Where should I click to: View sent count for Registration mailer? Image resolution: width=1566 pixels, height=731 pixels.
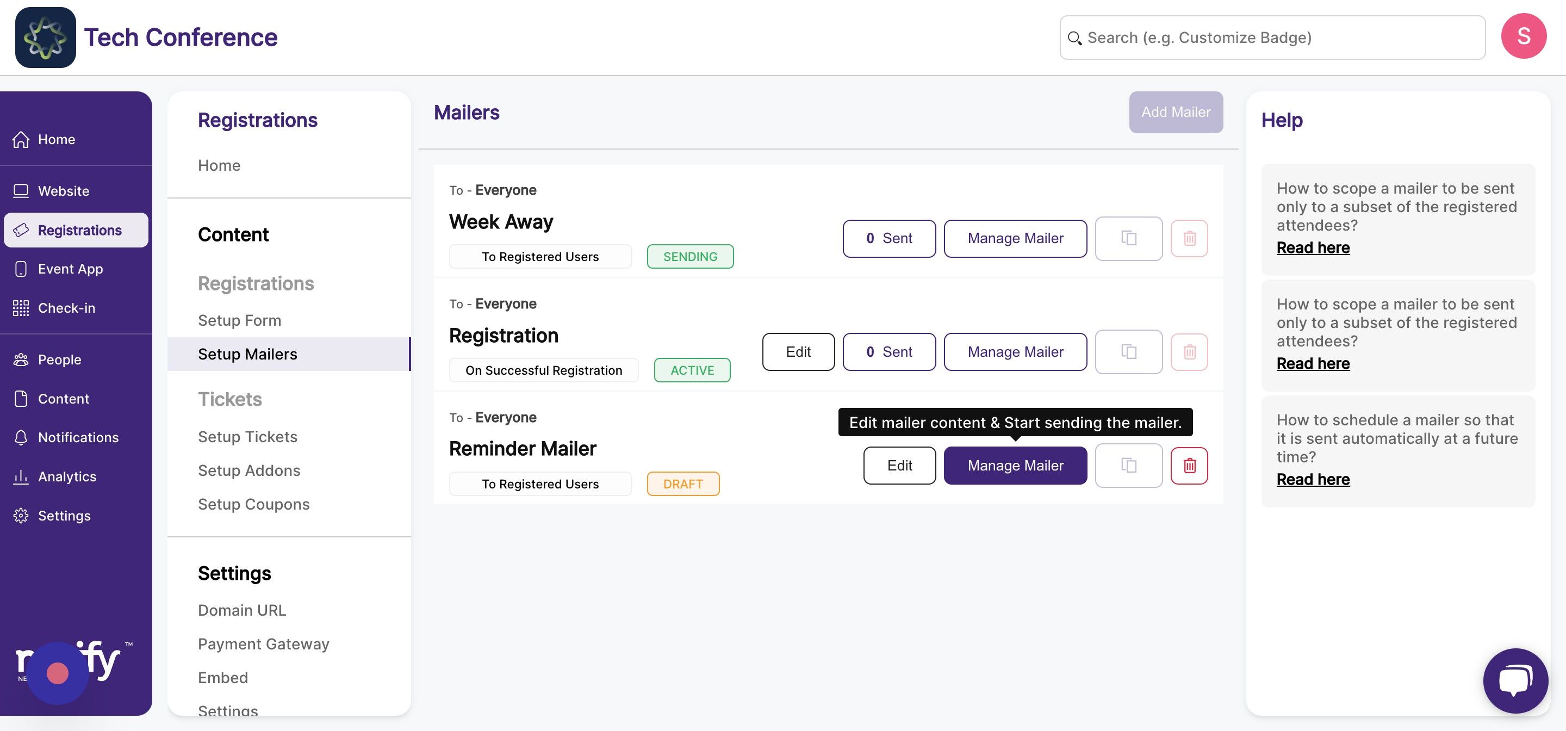(889, 352)
